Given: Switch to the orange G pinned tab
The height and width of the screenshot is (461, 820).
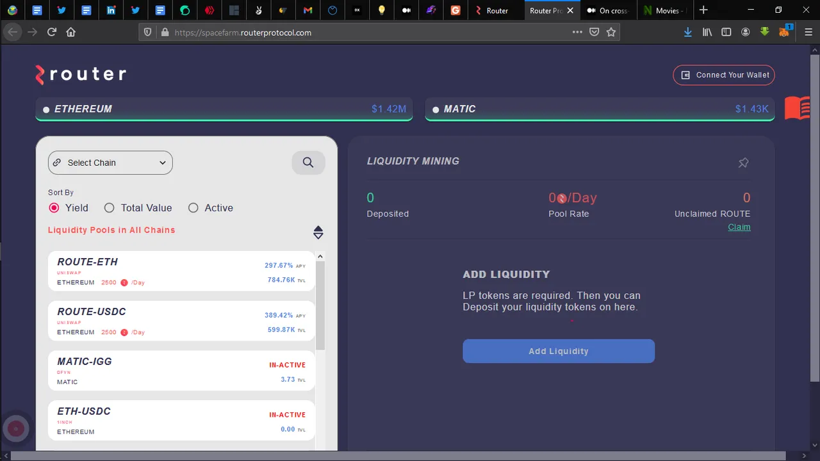Looking at the screenshot, I should click(455, 10).
